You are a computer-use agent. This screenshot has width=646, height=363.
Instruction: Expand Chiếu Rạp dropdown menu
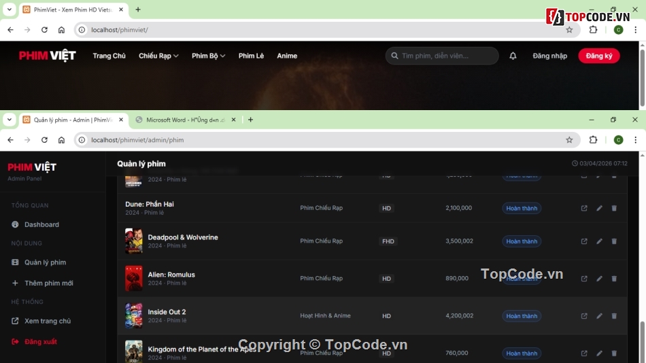[158, 56]
